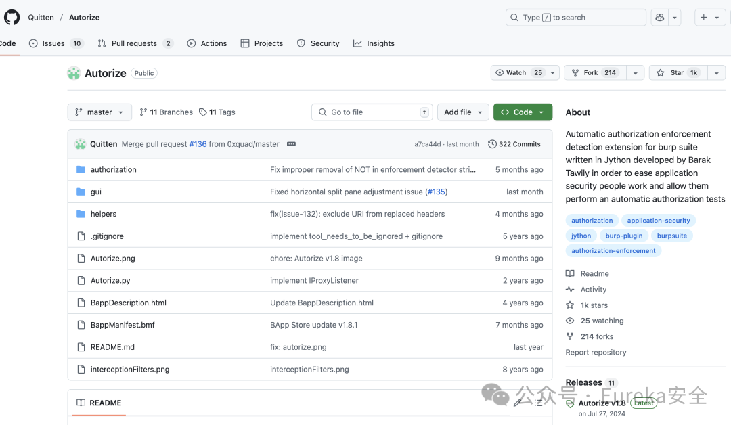Viewport: 731px width, 425px height.
Task: Select the burp-plugin topic tag
Action: pos(624,236)
